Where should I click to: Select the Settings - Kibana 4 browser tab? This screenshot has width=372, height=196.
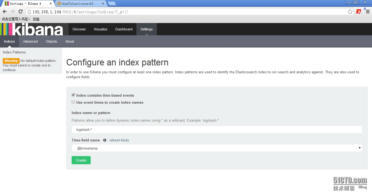[25, 4]
